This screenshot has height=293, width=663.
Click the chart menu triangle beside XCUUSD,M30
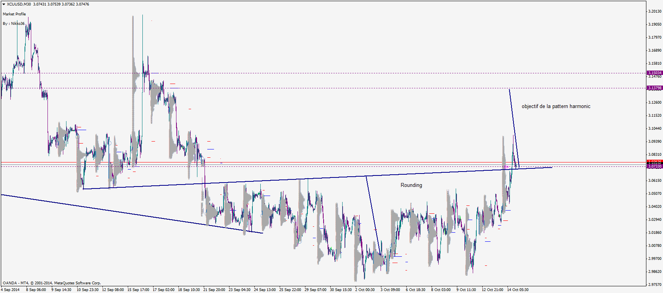tap(4, 4)
